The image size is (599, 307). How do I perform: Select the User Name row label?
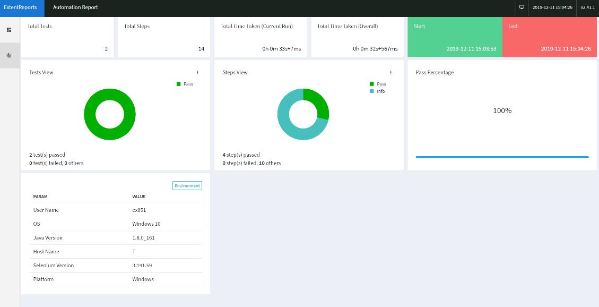(x=46, y=210)
